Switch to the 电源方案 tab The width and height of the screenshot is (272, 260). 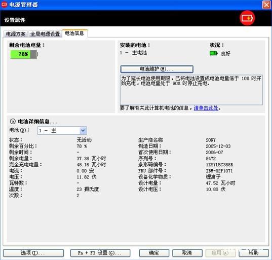16,34
